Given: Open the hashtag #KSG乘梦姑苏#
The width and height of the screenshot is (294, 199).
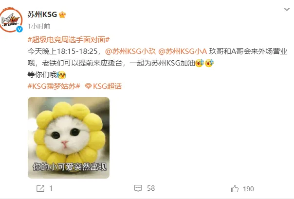Looking at the screenshot, I should [x=54, y=86].
